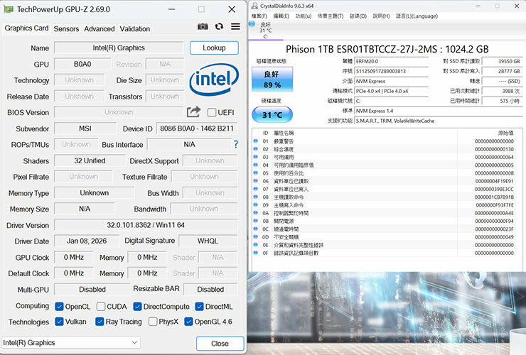
Task: Switch to the Sensors tab in GPU-Z
Action: 66,29
